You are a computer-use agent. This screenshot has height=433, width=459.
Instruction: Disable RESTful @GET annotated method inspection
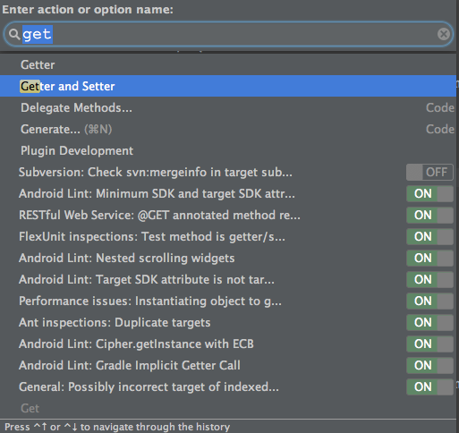click(x=429, y=215)
